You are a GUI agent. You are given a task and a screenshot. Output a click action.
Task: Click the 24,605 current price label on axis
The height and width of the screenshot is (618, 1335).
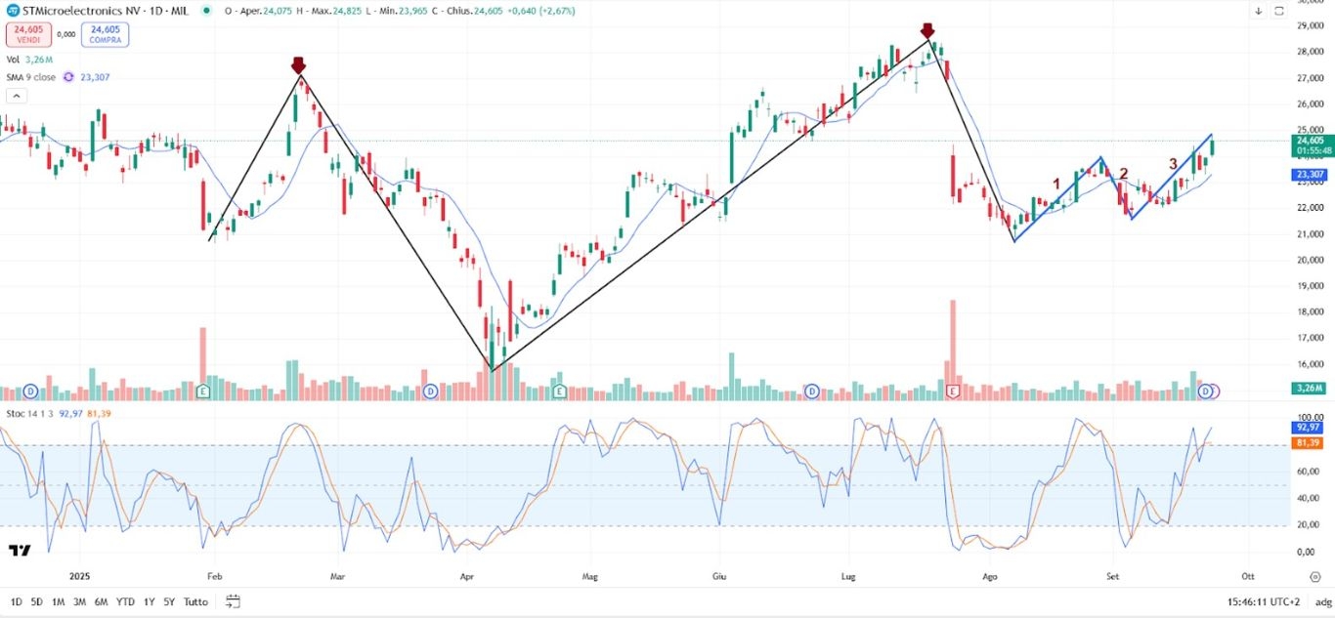(1309, 141)
